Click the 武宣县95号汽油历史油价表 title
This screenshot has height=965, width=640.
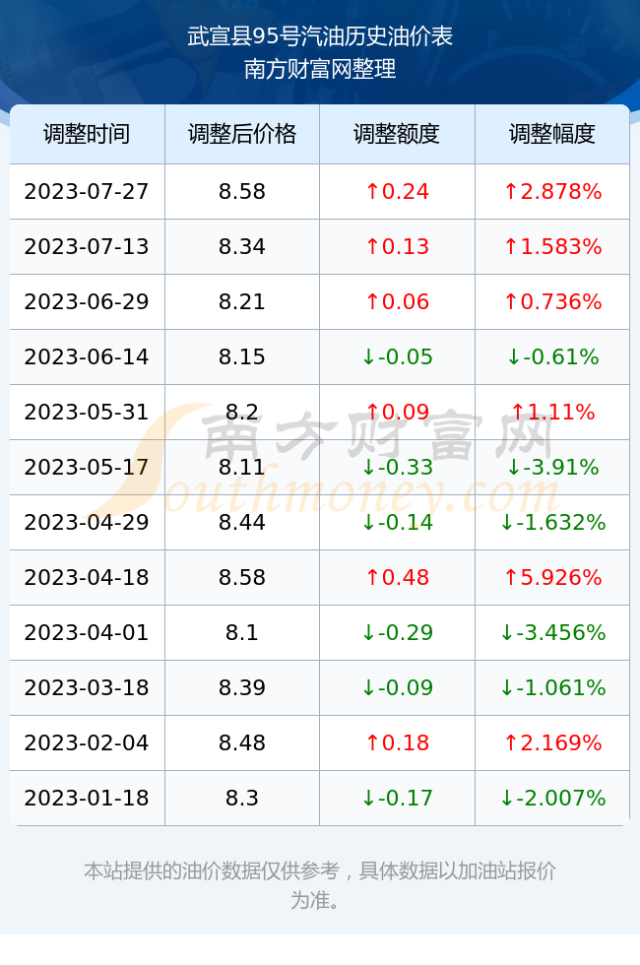320,36
